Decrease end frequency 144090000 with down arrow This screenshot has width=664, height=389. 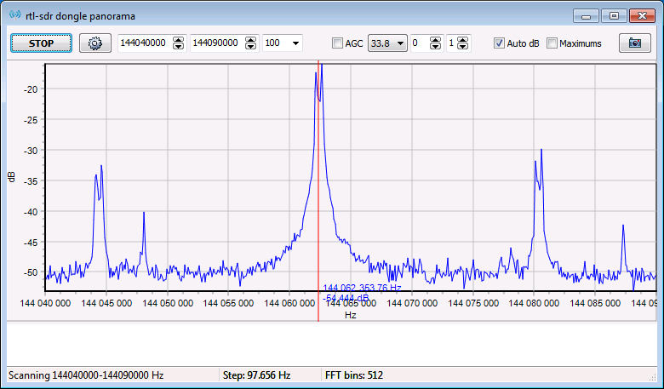click(250, 48)
